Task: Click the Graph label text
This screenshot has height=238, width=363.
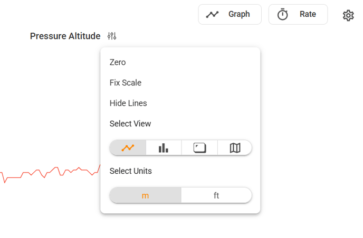Action: pyautogui.click(x=239, y=14)
